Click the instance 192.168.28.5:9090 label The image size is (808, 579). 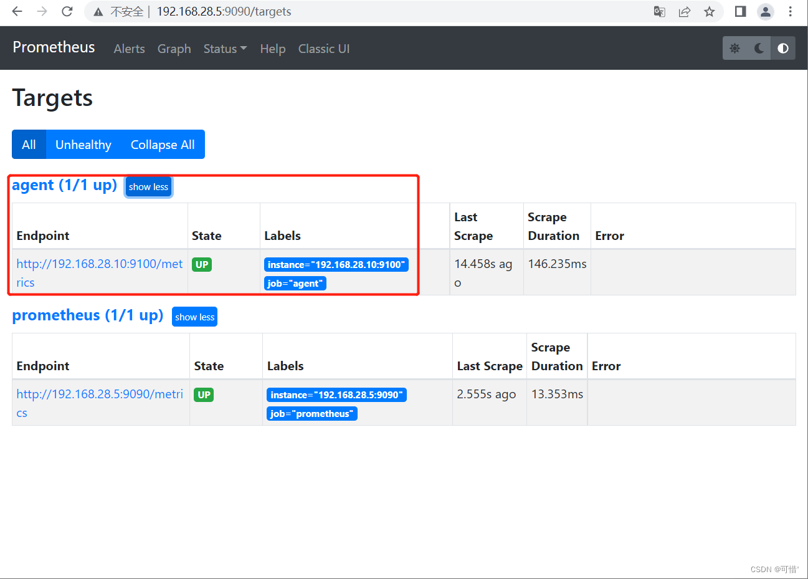(337, 395)
